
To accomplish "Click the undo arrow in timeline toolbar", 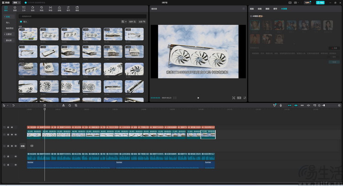I will (13, 105).
